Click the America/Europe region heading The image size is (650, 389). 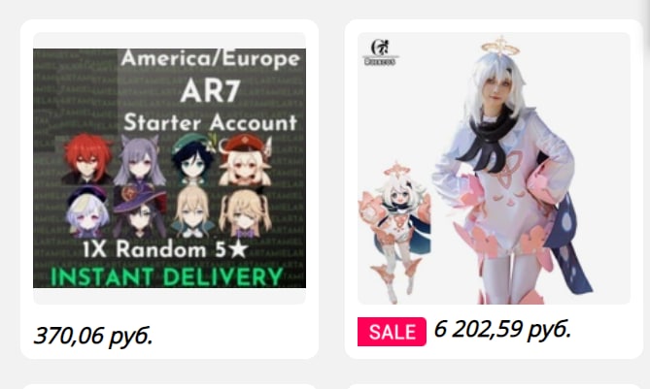(211, 59)
